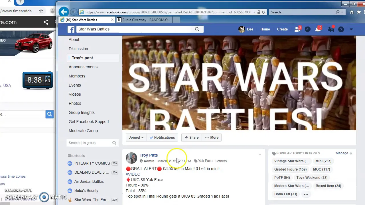This screenshot has height=205, width=365.
Task: Open the More options button
Action: point(212,138)
